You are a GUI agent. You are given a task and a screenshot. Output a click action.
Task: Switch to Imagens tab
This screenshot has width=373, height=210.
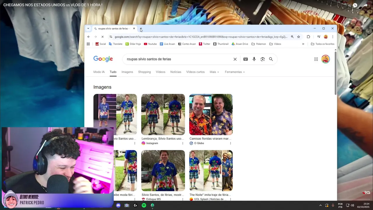click(127, 72)
